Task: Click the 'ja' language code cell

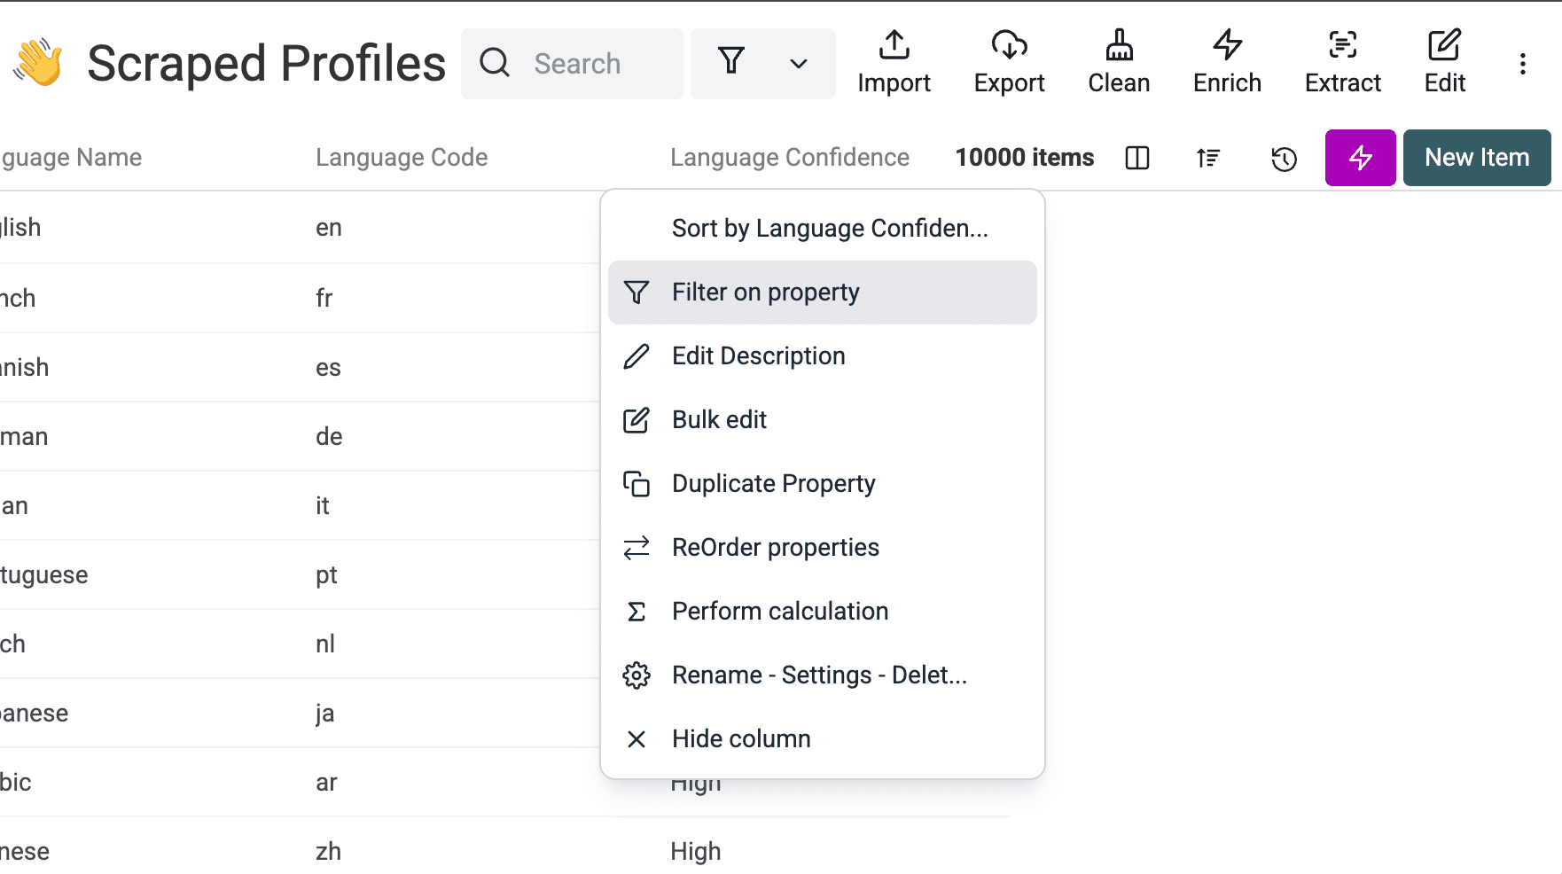Action: pyautogui.click(x=324, y=714)
